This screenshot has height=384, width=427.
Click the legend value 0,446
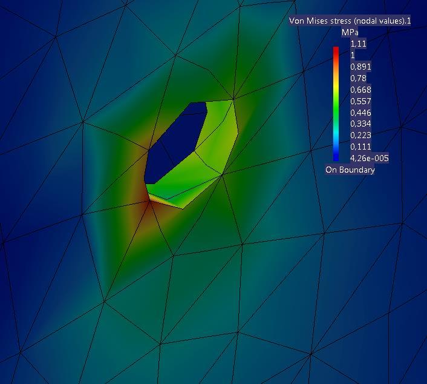[360, 113]
